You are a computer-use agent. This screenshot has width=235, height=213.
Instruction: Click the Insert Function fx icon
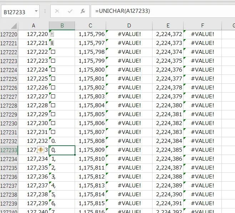point(82,11)
